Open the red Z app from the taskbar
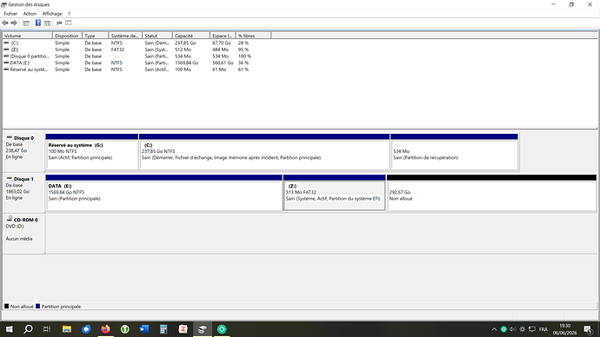Screen dimensions: 600x337 (x=183, y=329)
